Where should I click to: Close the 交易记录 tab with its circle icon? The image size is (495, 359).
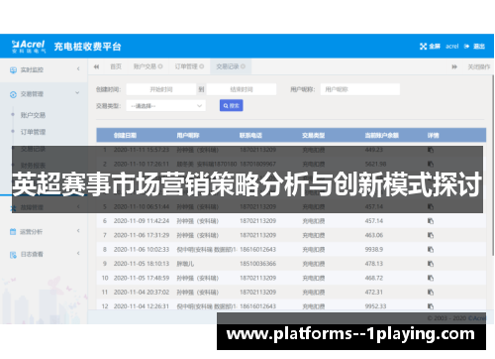click(243, 66)
